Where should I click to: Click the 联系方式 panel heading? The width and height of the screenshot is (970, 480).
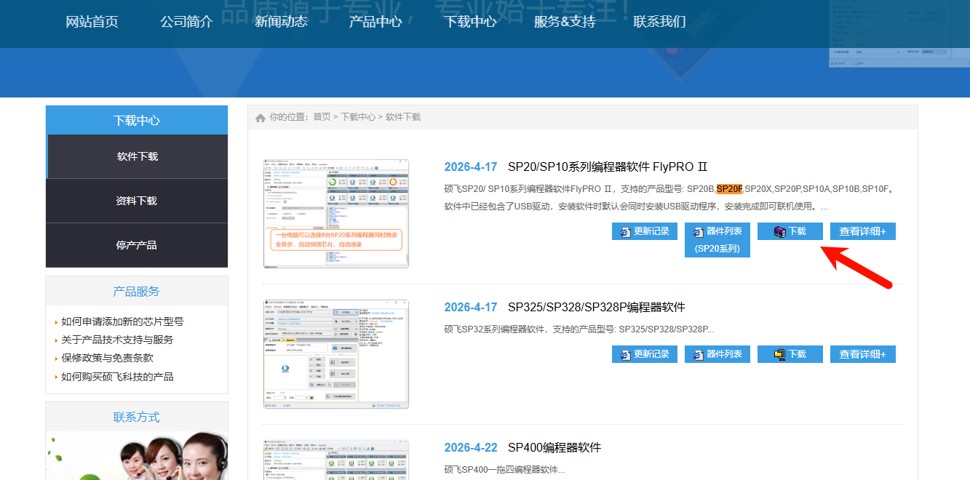137,417
